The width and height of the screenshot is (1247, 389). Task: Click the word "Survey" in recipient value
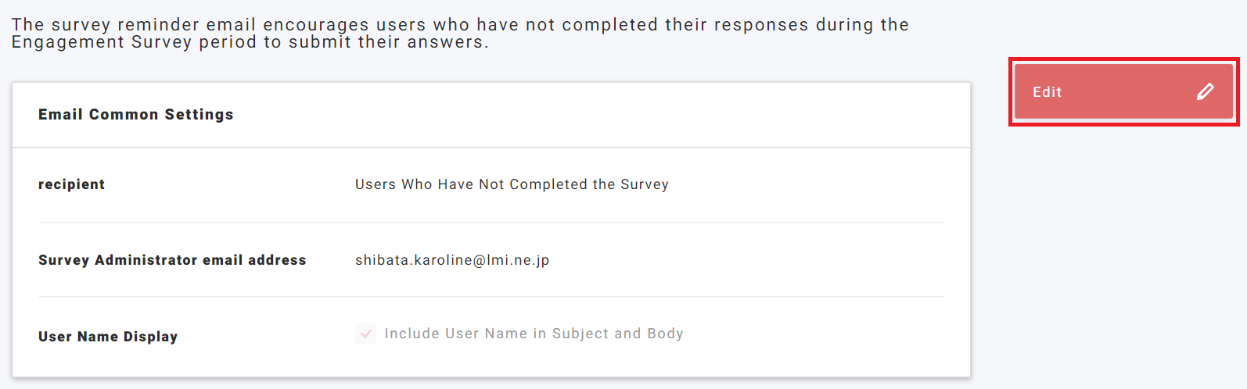[x=645, y=184]
